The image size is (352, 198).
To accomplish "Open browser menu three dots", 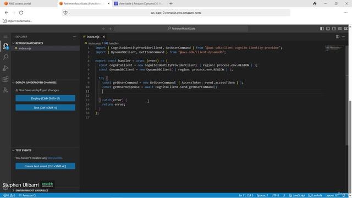I will tap(345, 13).
